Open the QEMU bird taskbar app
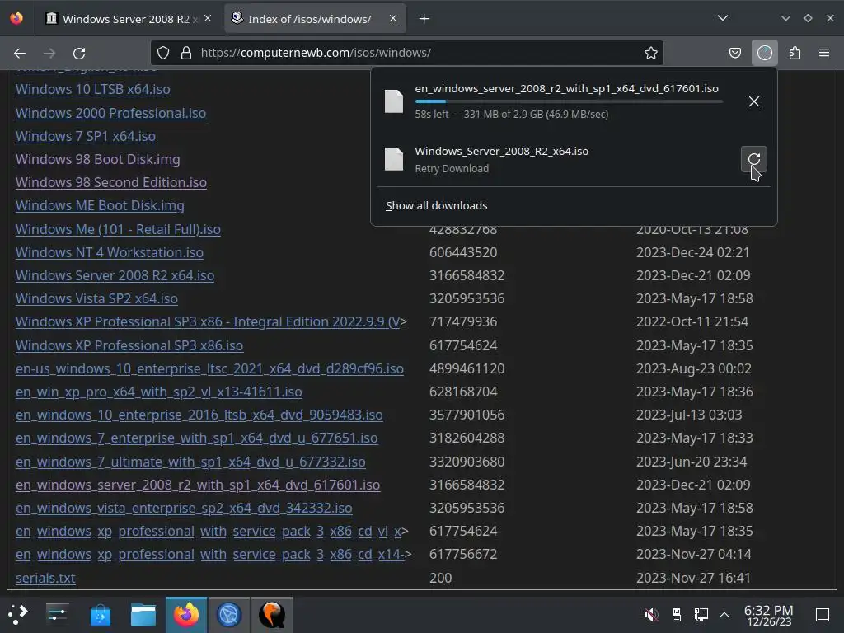This screenshot has height=633, width=844. point(272,614)
